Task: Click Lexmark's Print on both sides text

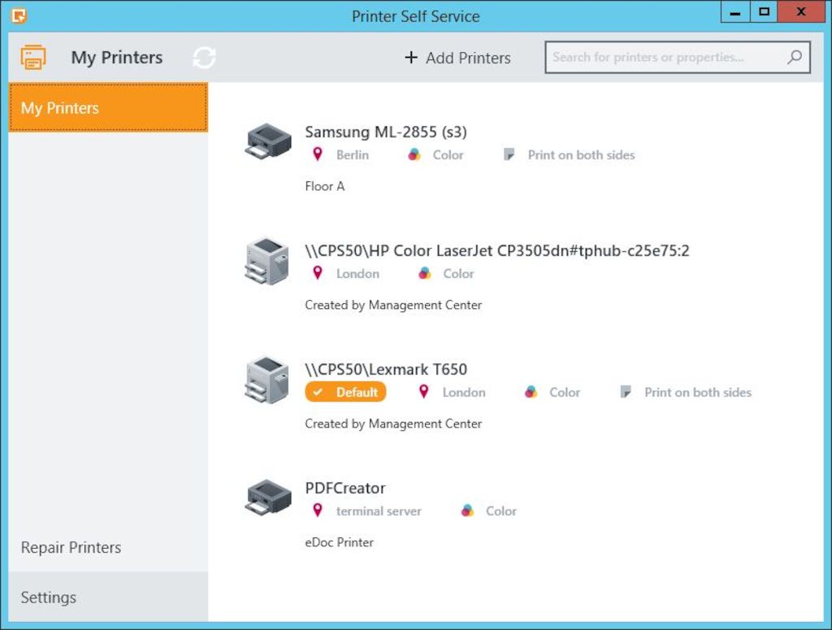Action: [698, 392]
